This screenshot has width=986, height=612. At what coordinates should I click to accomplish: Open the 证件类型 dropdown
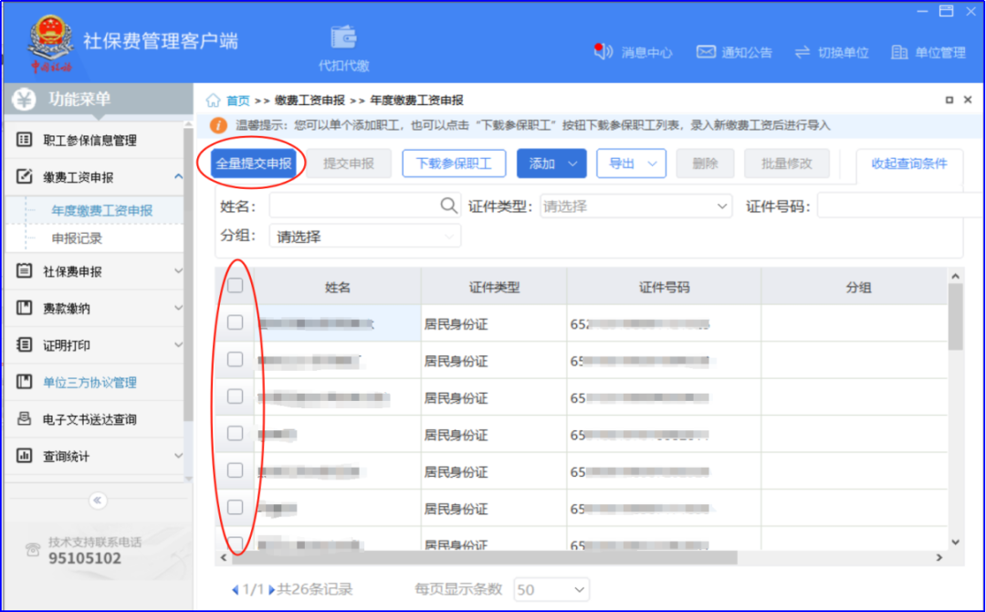tap(635, 206)
